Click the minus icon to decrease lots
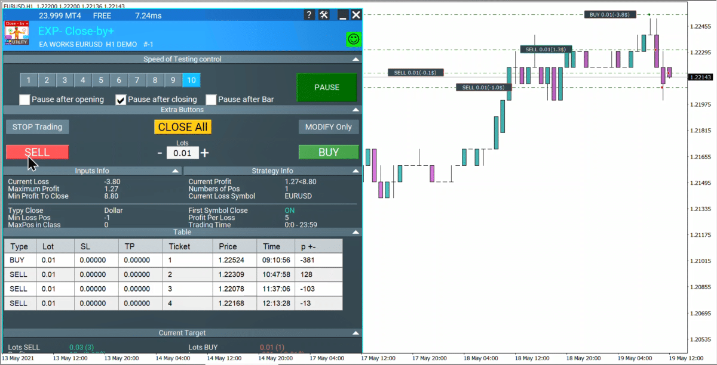The height and width of the screenshot is (365, 717). coord(160,153)
